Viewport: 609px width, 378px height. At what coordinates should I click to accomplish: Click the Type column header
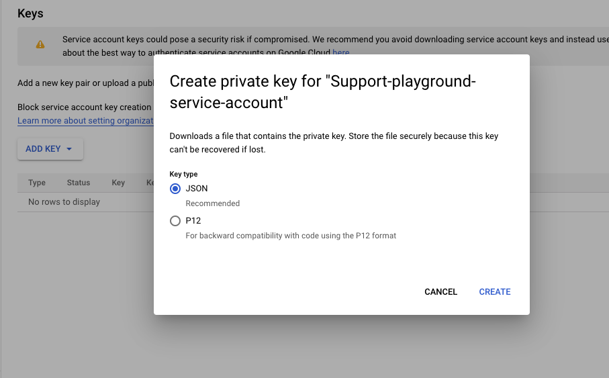(x=37, y=183)
